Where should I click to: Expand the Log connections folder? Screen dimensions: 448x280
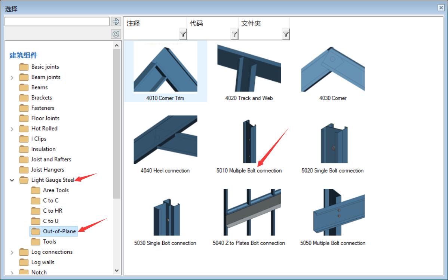[12, 252]
